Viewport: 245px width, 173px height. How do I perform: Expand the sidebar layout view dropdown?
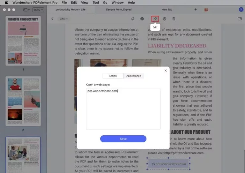[x=27, y=10]
